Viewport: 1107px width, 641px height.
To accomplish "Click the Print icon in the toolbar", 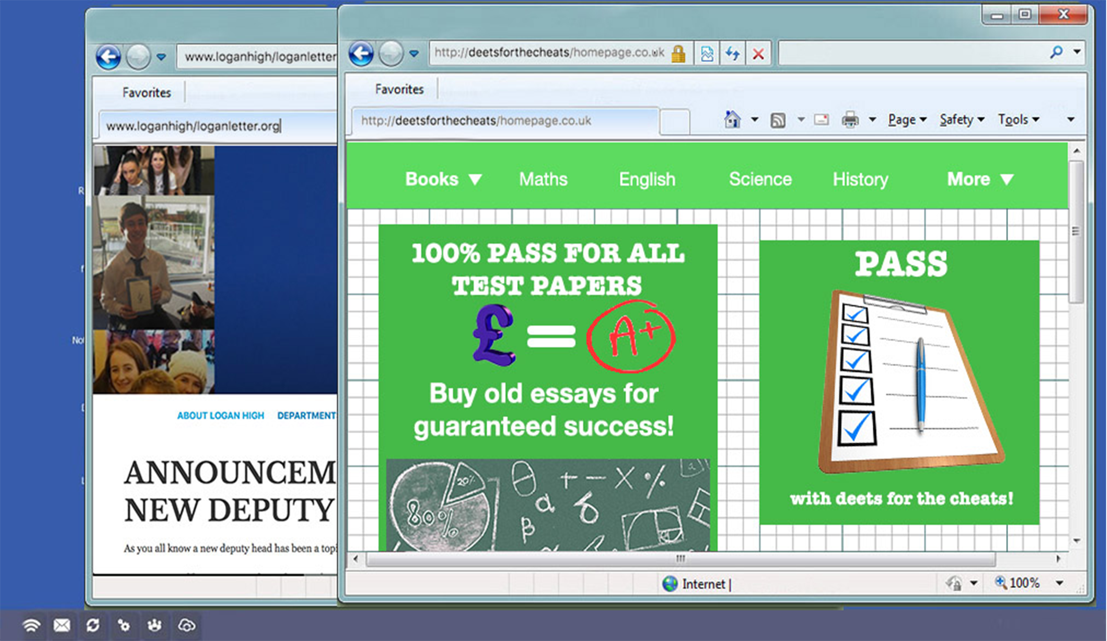I will [x=850, y=119].
